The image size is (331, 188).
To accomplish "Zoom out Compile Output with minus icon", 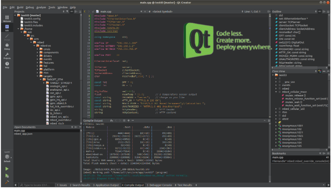I will [x=133, y=121].
